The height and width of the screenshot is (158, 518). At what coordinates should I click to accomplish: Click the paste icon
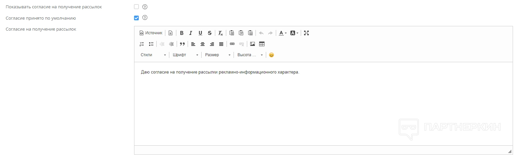coord(232,33)
